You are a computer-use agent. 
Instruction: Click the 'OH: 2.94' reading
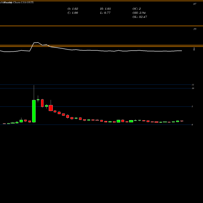pos(139,13)
